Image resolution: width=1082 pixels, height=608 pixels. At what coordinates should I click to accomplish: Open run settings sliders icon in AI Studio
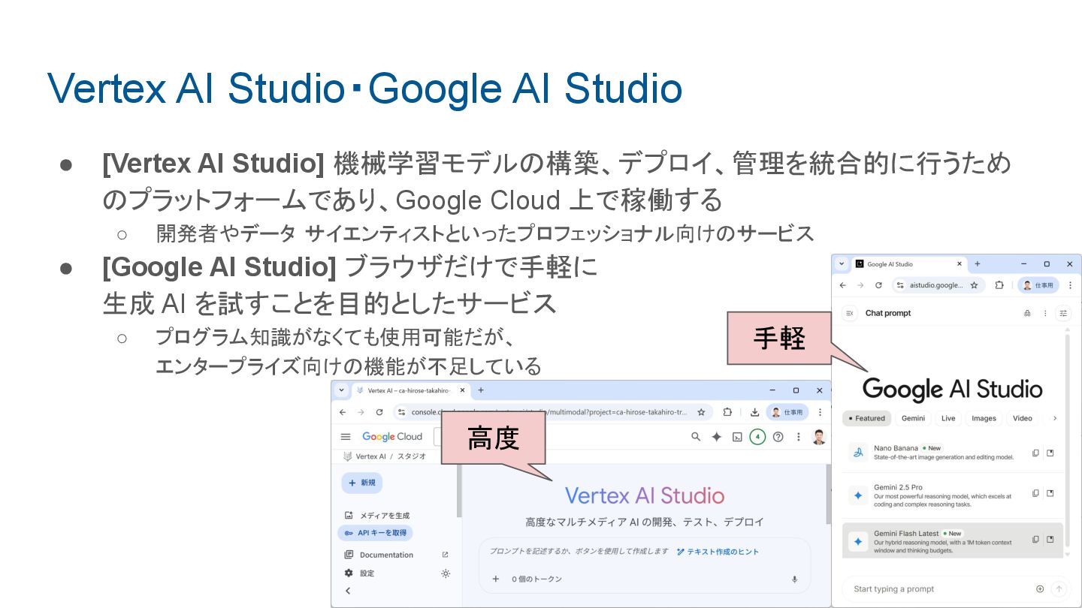pyautogui.click(x=1063, y=313)
